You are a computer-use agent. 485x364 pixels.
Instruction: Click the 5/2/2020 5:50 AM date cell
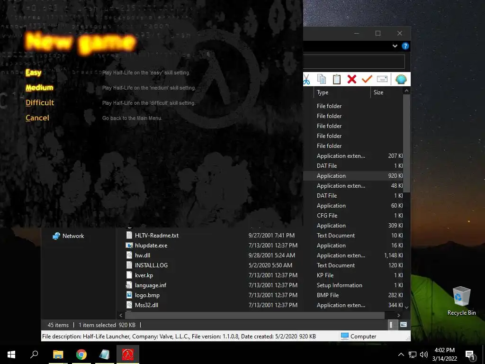tap(270, 265)
